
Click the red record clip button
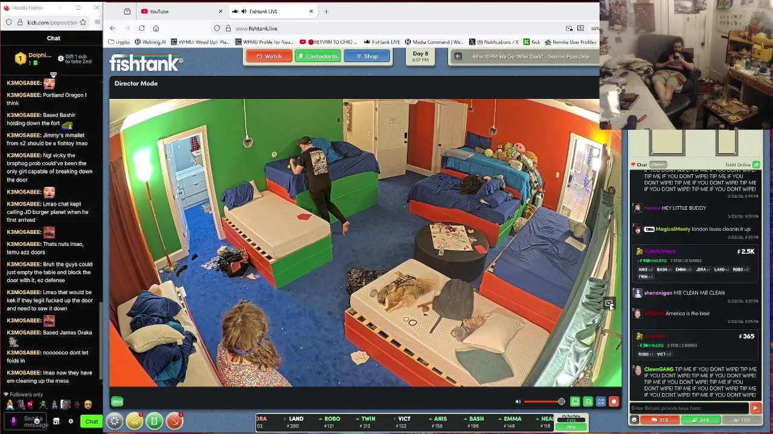(614, 401)
